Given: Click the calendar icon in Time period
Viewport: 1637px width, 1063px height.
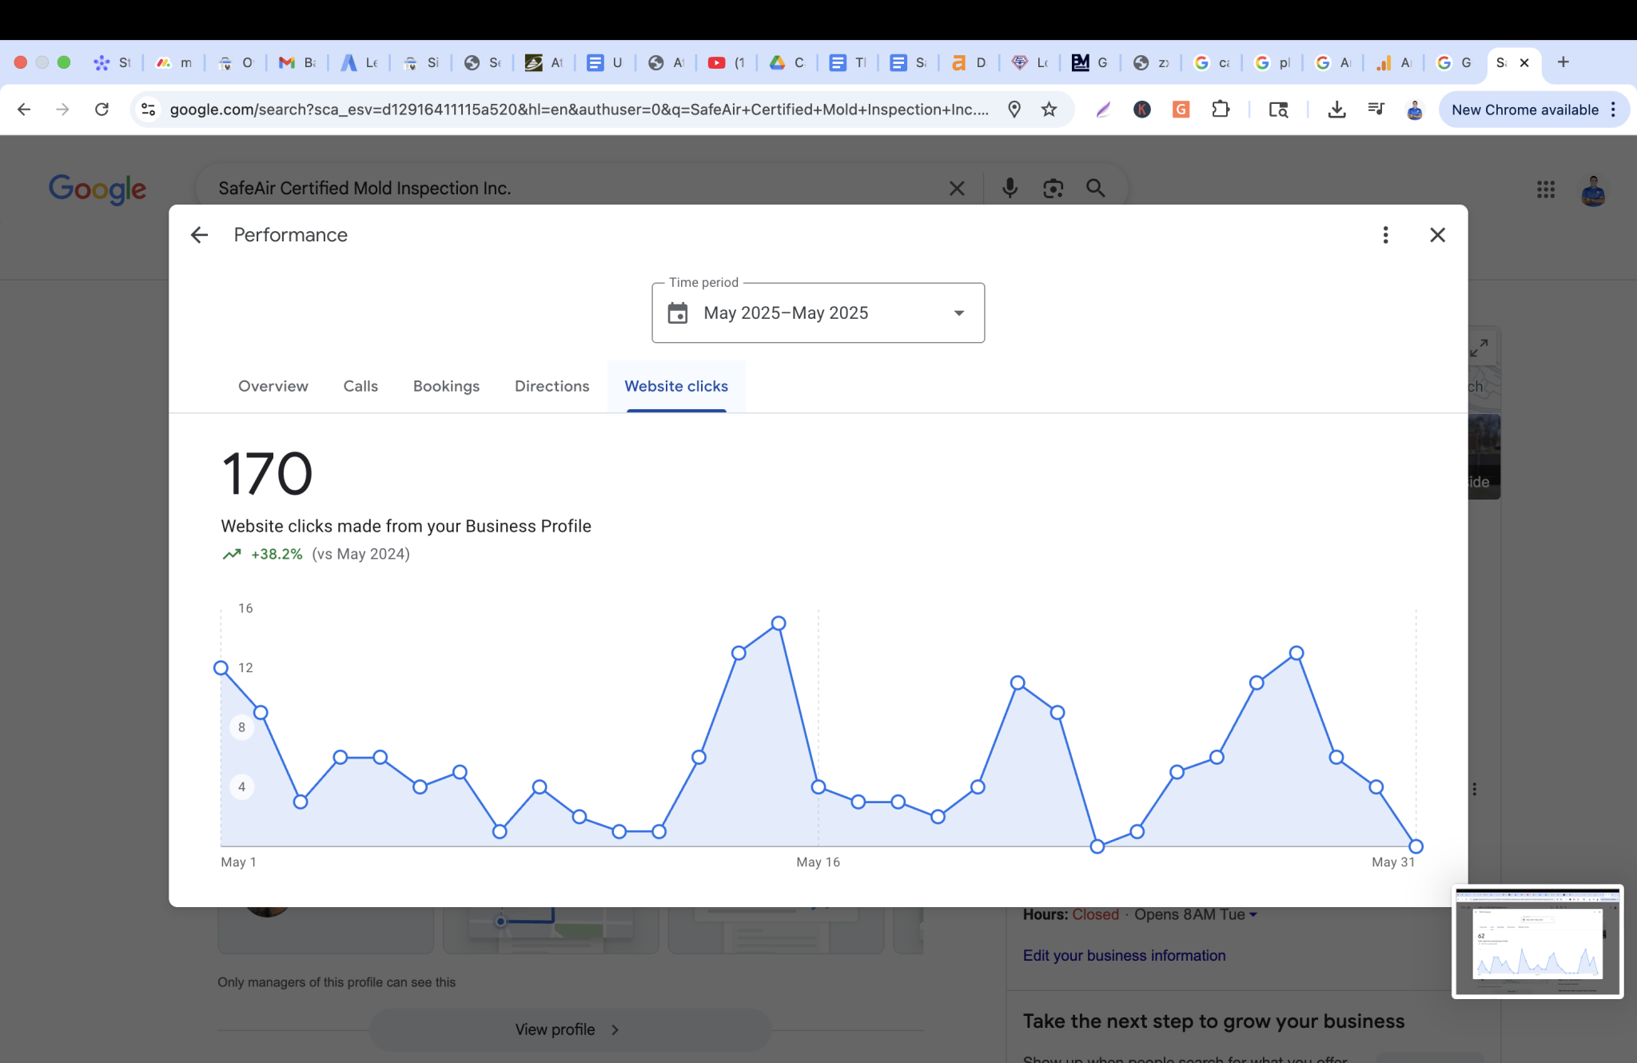Looking at the screenshot, I should click(678, 313).
